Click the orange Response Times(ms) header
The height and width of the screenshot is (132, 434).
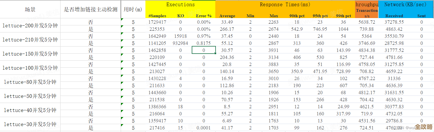[285, 5]
